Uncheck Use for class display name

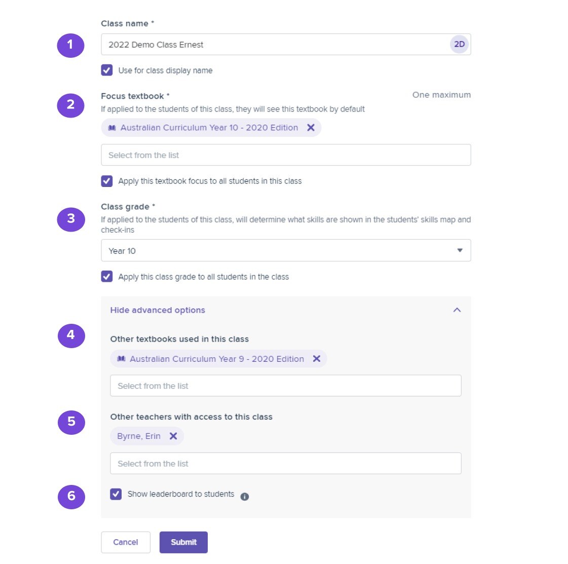point(107,70)
